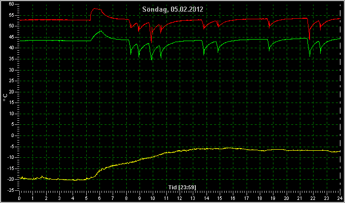Click the red curve's deepest dip near hour 10
Viewport: 345px width, 203px height.
[x=151, y=41]
